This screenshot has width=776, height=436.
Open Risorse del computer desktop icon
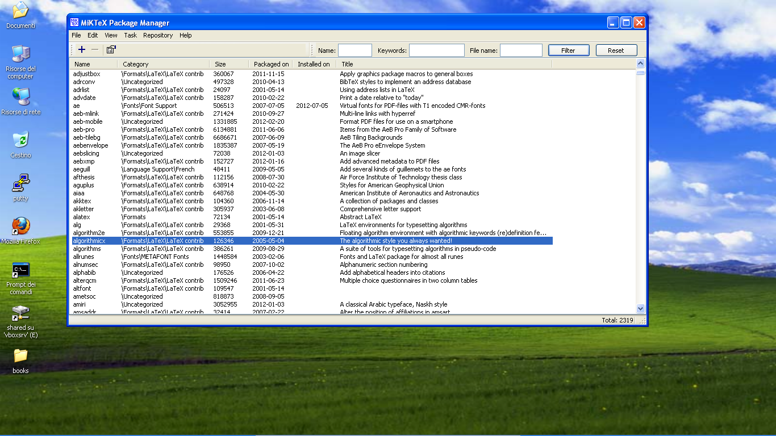coord(20,62)
